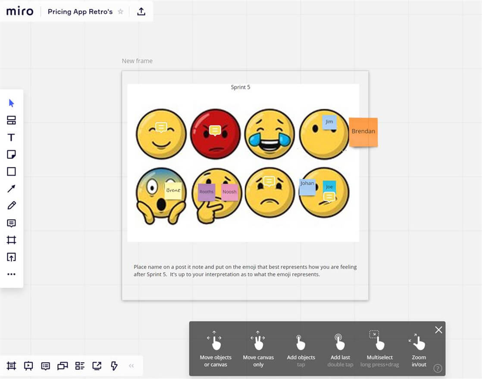Open the Frames list panel
The image size is (482, 379).
pos(11,366)
